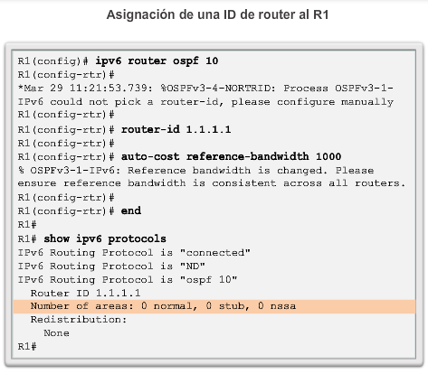Click the highlighted "Number of areas" line
This screenshot has height=374, width=428.
point(214,306)
